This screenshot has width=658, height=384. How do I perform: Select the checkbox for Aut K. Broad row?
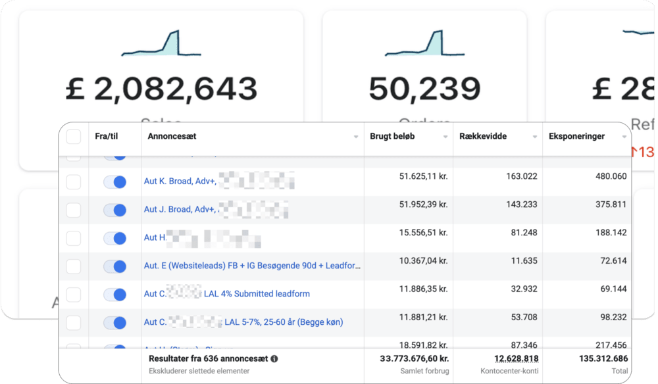(74, 182)
